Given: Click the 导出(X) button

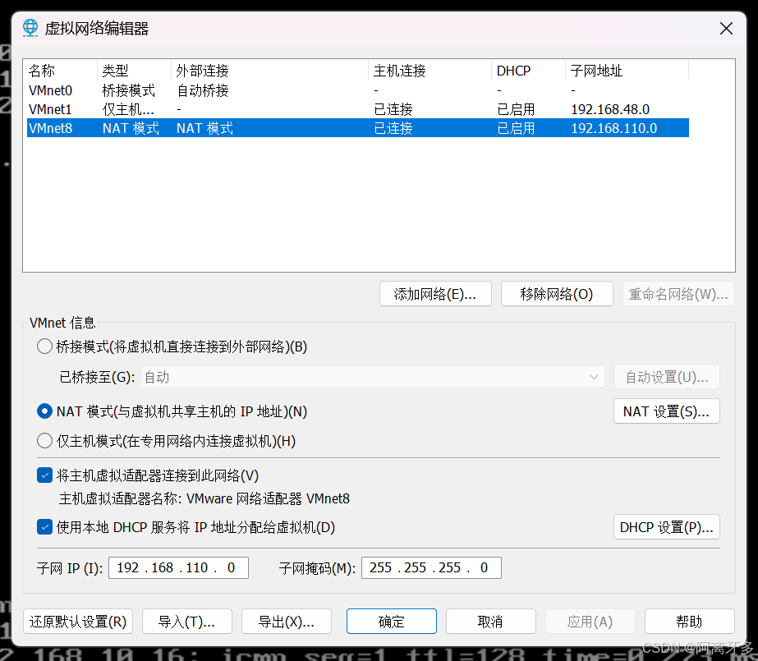Looking at the screenshot, I should tap(286, 622).
